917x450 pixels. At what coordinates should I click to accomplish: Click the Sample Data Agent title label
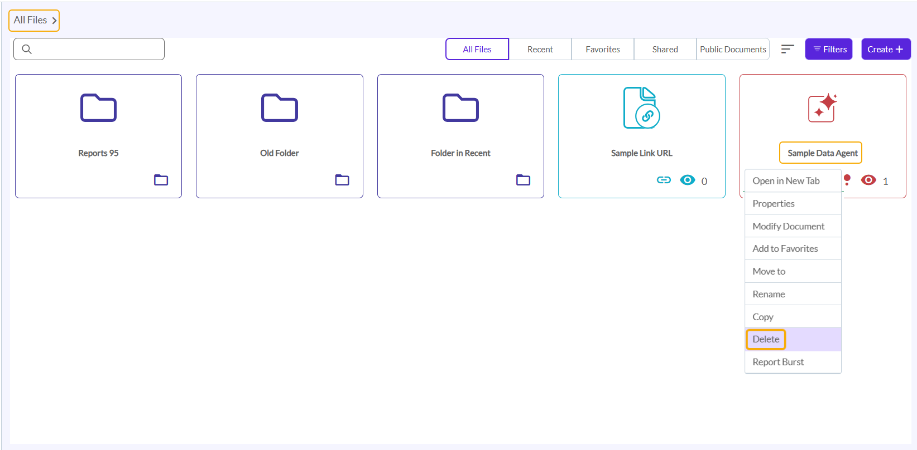[x=822, y=153]
